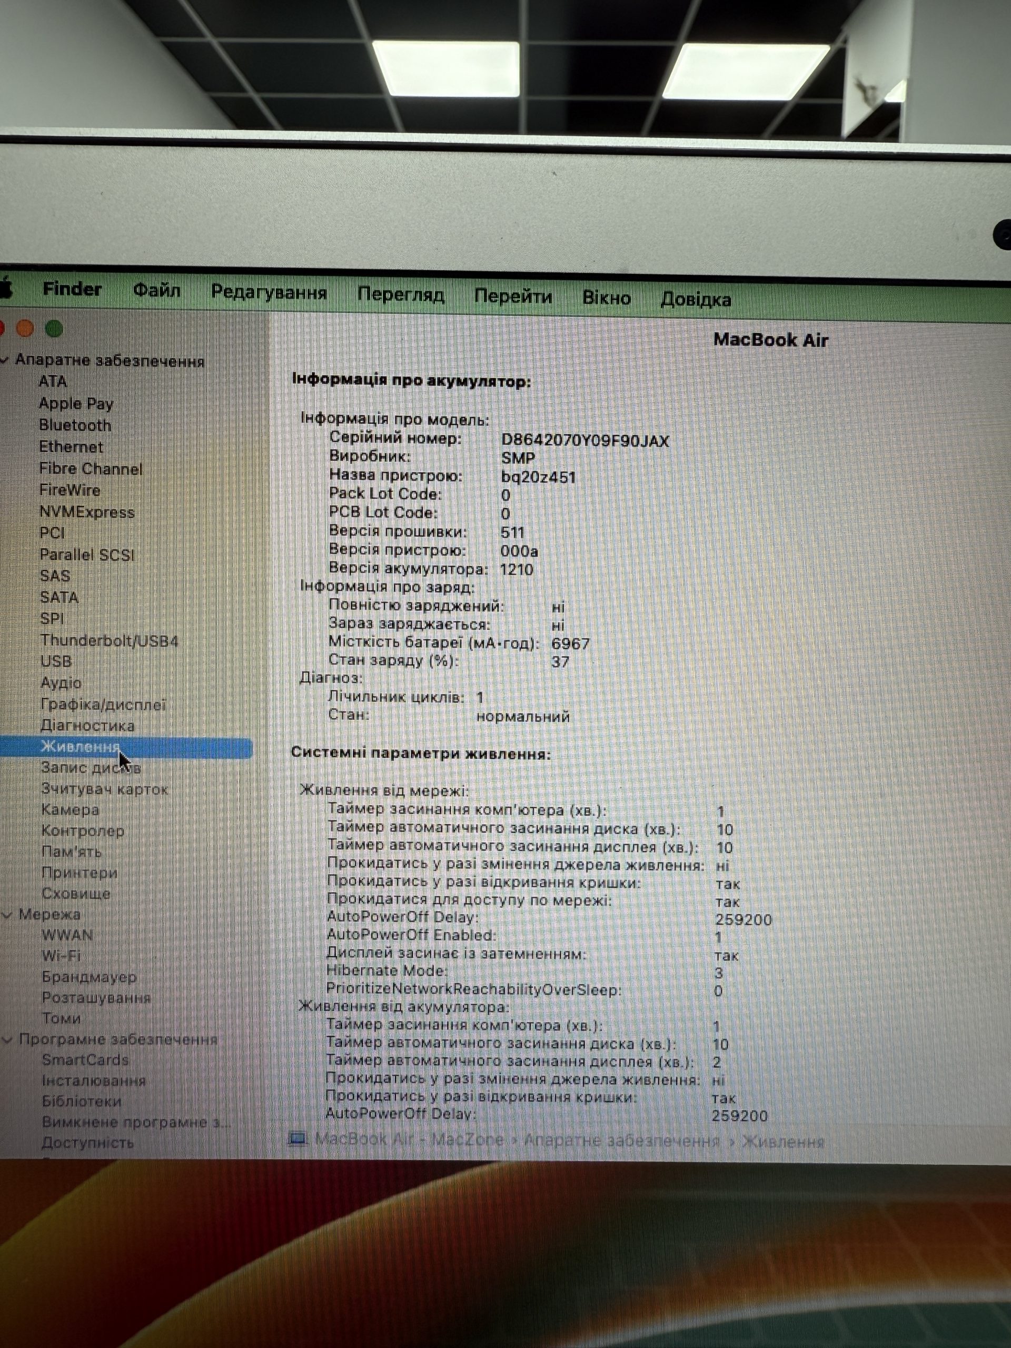Collapse the Апаратне забезпечення section
This screenshot has width=1011, height=1348.
coord(4,360)
